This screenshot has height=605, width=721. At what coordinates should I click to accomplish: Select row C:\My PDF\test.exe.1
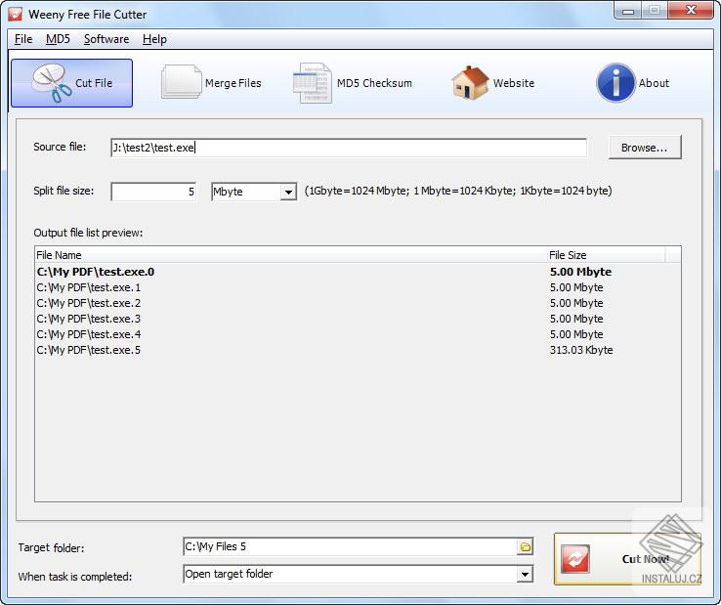tap(358, 287)
